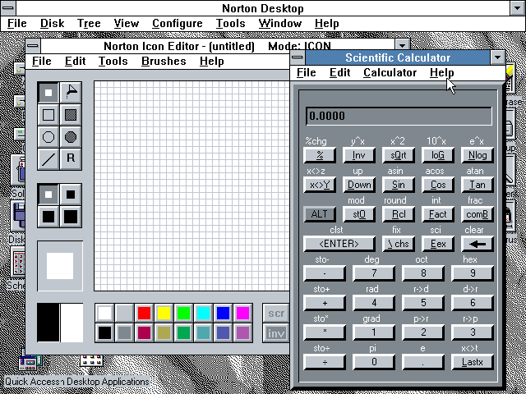Click the calculator display field
The height and width of the screenshot is (394, 526).
click(399, 116)
